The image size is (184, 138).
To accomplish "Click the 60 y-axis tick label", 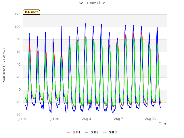I will coord(18,52).
